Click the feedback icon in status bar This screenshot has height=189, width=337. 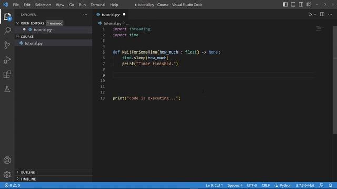point(321,185)
